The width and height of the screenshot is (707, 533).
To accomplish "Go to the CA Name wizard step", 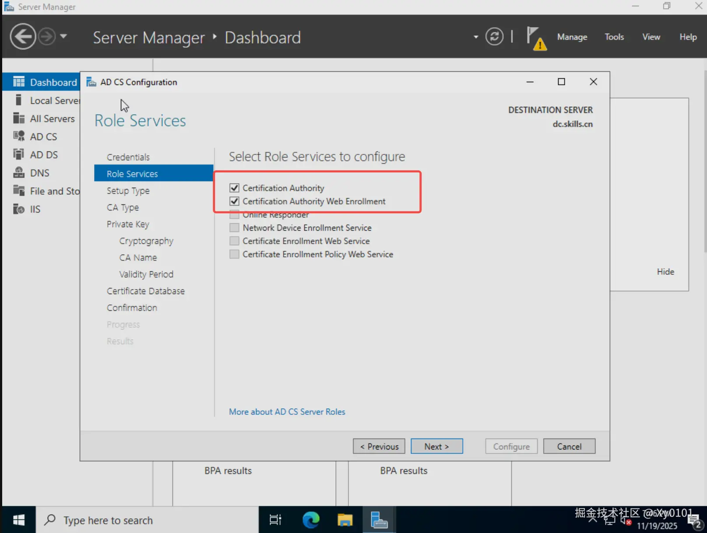I will [138, 258].
